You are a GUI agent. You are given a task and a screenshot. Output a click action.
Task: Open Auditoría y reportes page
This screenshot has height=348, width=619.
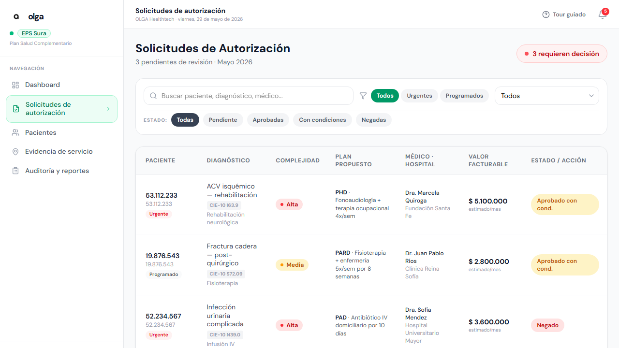pos(61,171)
